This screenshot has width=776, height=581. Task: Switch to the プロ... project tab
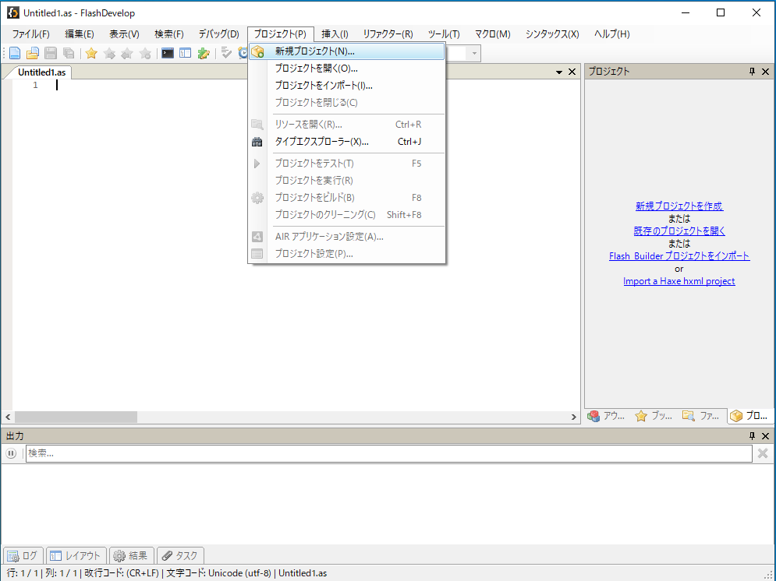749,416
